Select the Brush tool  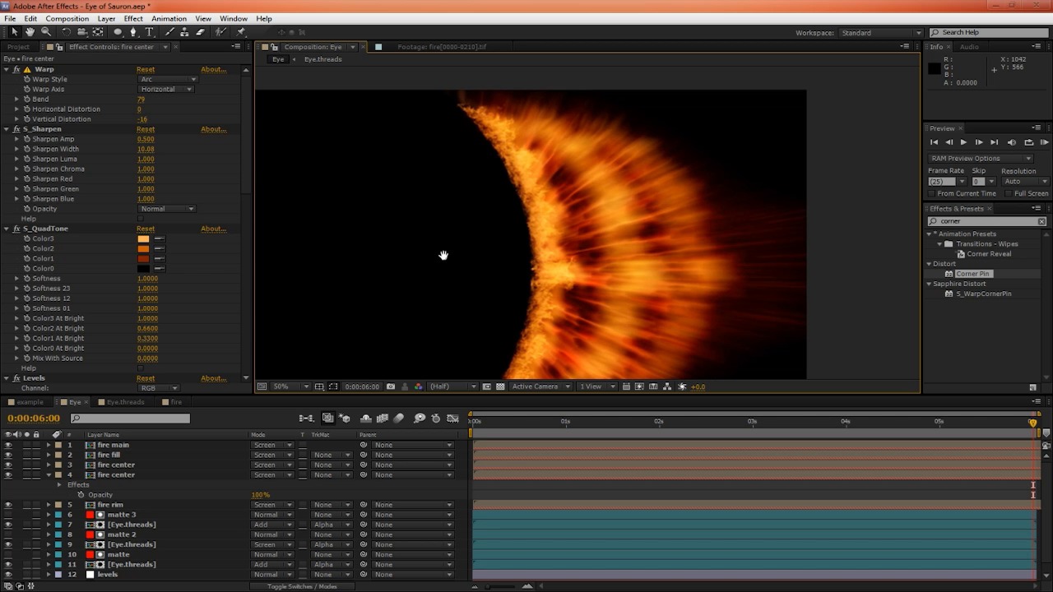click(x=170, y=32)
